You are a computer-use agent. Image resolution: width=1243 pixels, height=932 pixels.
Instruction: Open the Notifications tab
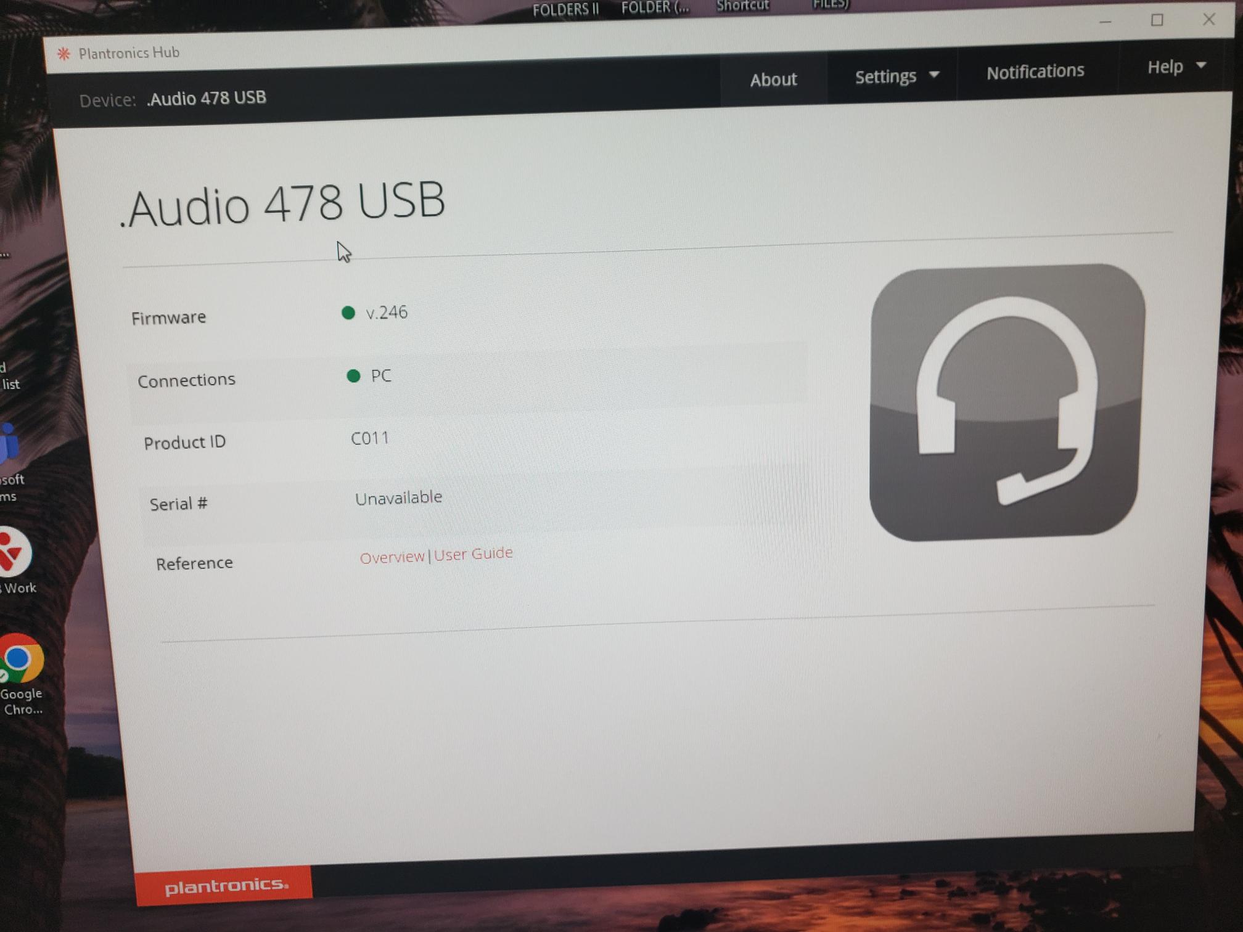click(1035, 72)
